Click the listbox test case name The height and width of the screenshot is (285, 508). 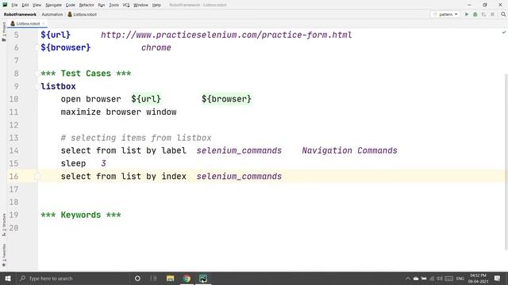tap(58, 86)
